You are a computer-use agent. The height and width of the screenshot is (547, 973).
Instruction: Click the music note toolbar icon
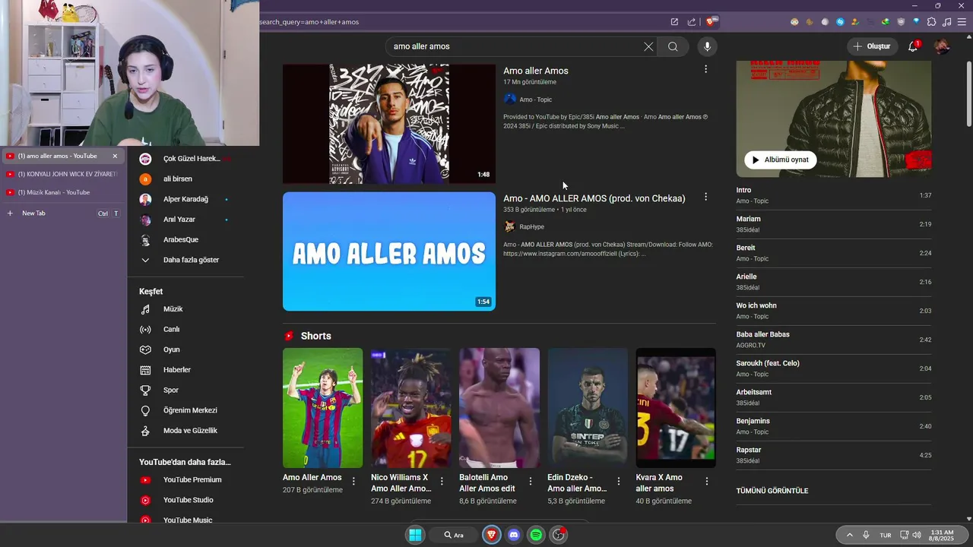point(947,22)
